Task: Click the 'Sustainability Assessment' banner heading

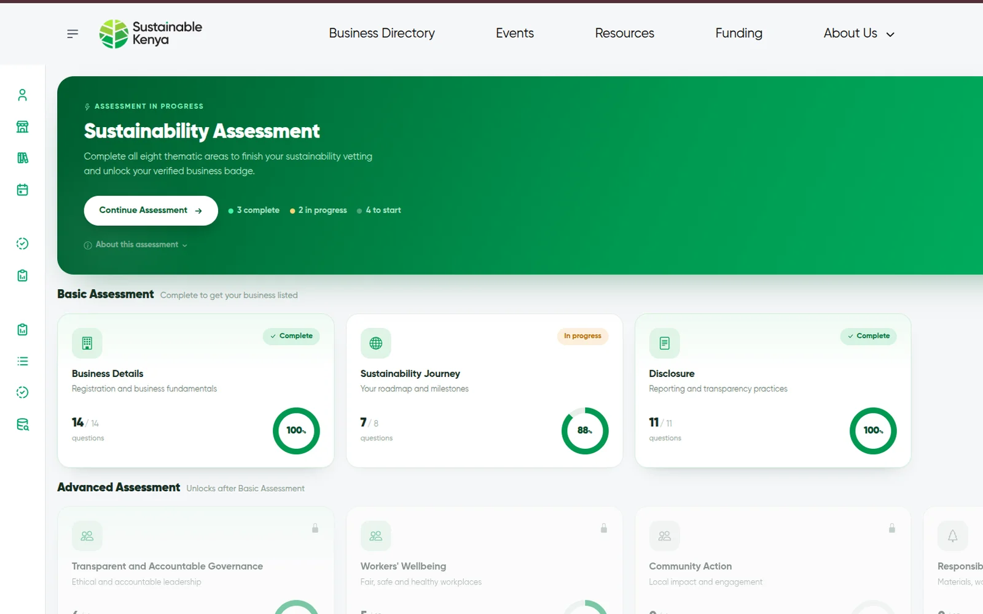Action: coord(202,131)
